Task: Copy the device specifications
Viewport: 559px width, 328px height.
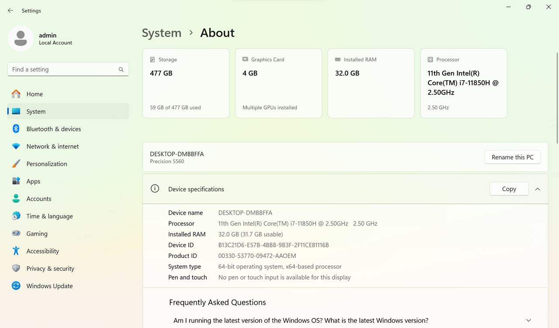Action: pyautogui.click(x=509, y=189)
